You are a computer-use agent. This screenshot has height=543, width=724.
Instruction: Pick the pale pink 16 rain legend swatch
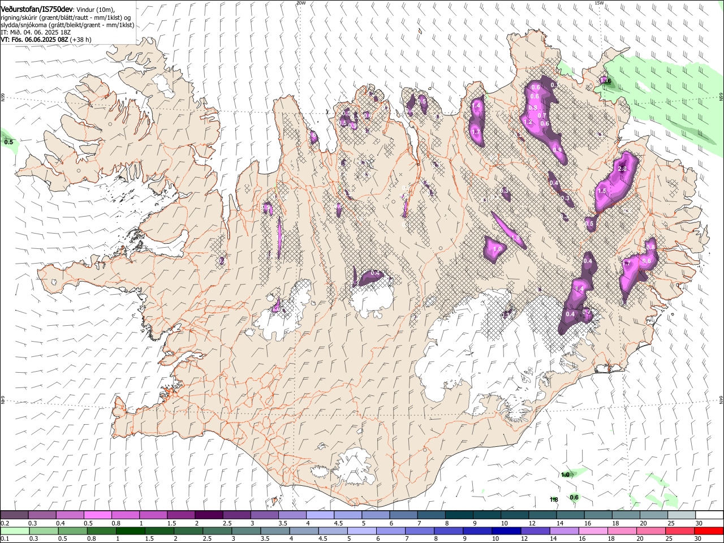pyautogui.click(x=593, y=531)
